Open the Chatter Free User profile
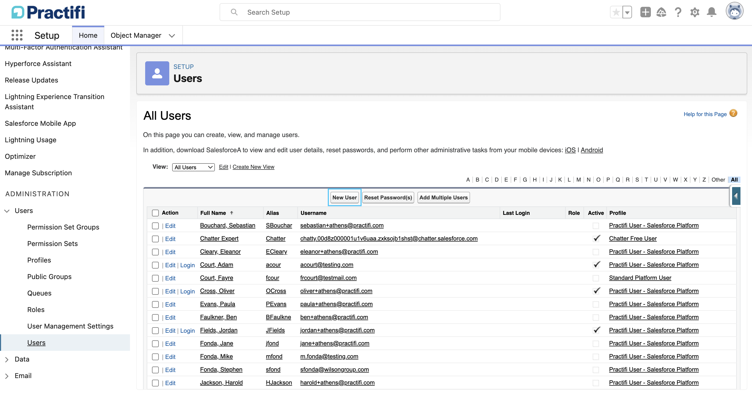 [x=633, y=238]
